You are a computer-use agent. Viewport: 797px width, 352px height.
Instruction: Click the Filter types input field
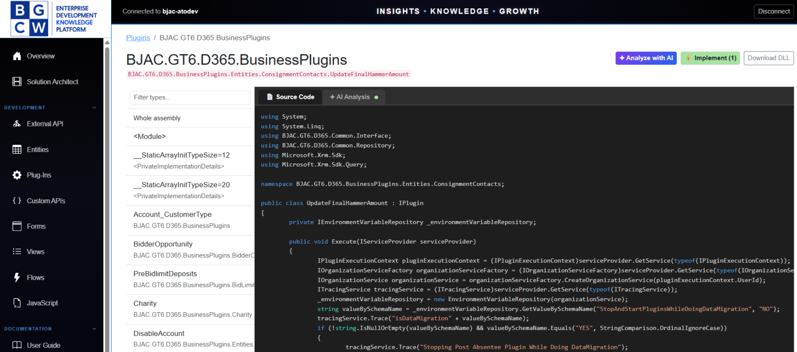190,97
